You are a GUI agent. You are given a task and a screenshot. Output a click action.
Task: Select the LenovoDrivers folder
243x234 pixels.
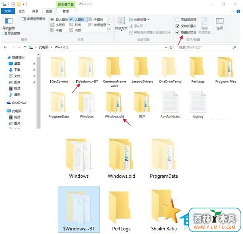click(142, 70)
